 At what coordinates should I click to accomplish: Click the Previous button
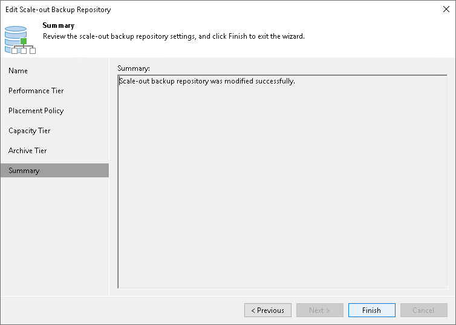[x=268, y=310]
